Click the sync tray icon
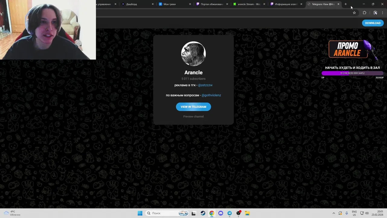387x218 pixels. pyautogui.click(x=340, y=213)
